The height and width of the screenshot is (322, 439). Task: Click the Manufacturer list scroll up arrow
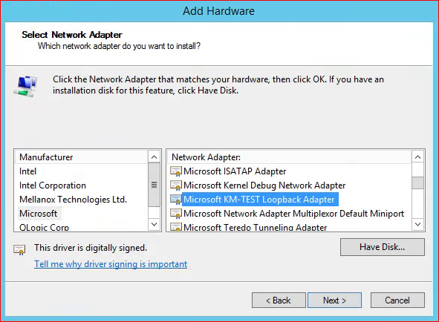154,157
